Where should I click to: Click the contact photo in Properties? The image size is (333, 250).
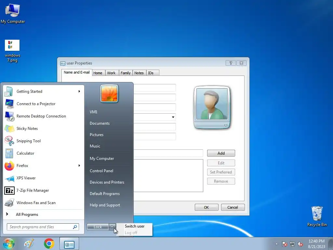point(212,104)
